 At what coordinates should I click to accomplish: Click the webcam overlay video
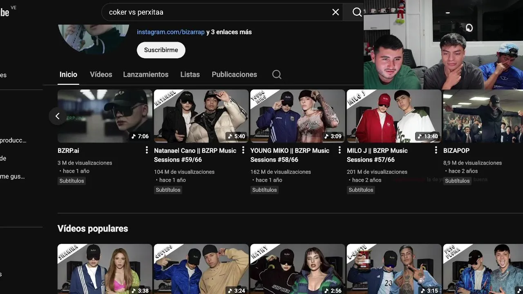(x=443, y=45)
